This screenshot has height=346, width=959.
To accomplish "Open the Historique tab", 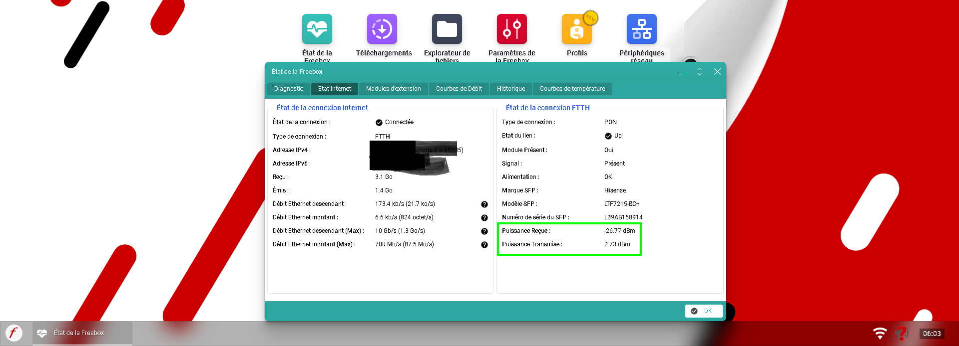I will 510,89.
